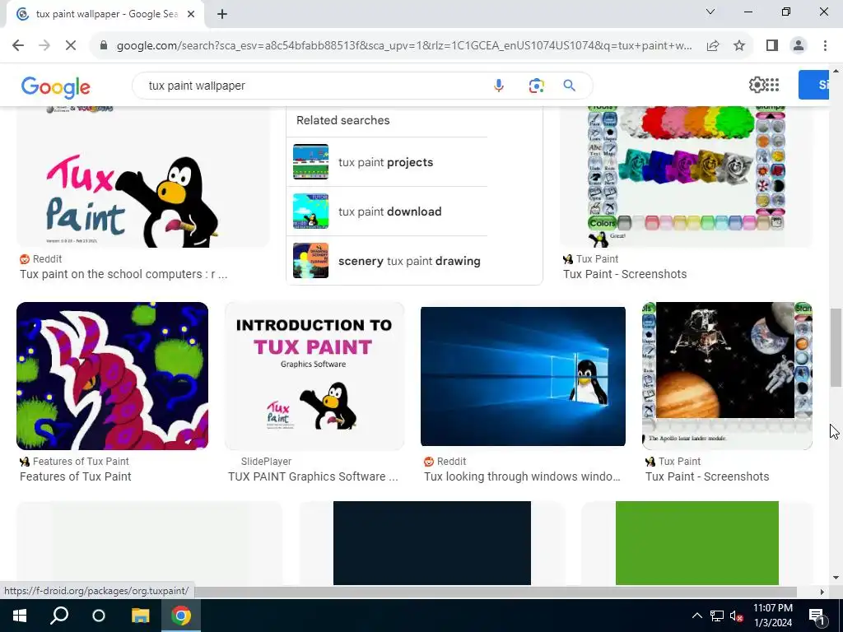The height and width of the screenshot is (632, 843).
Task: Open the red dragon Features image
Action: tap(112, 375)
